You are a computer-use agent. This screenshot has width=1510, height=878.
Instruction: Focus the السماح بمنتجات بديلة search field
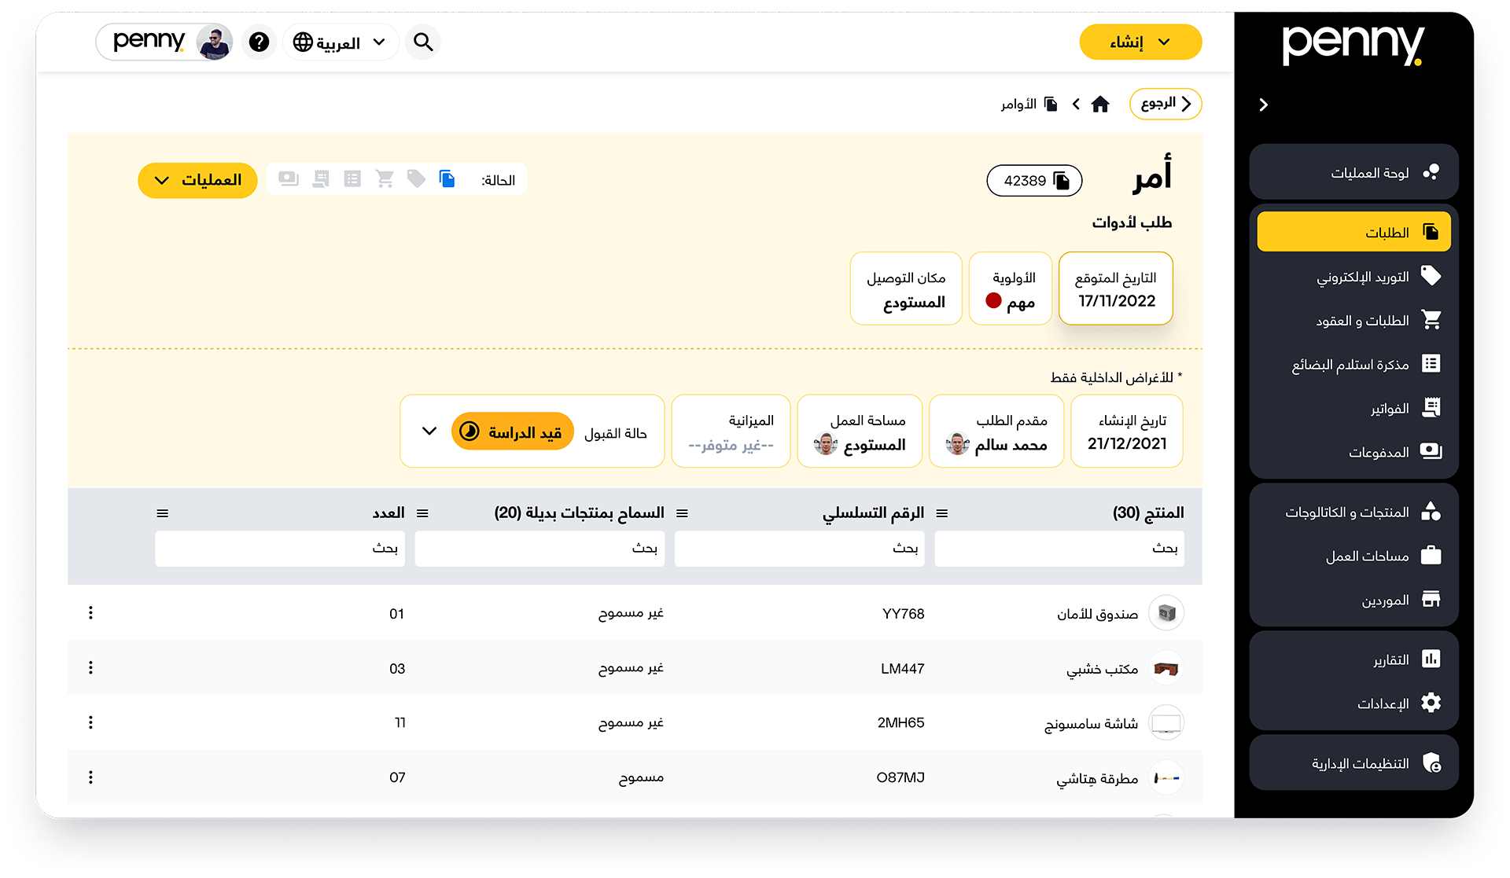(x=540, y=549)
